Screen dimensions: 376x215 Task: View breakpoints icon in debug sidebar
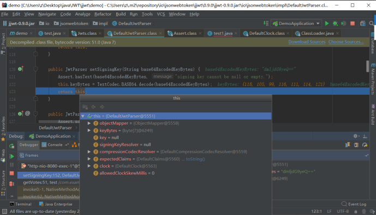tap(11, 183)
